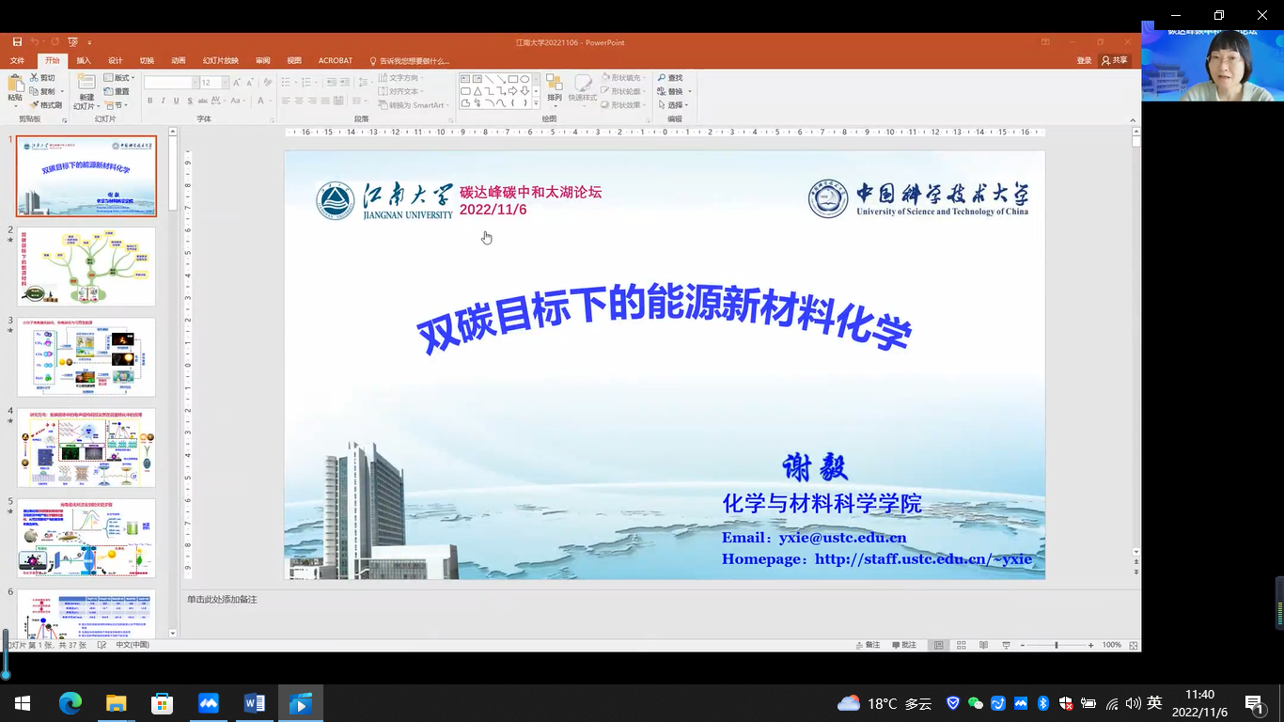The image size is (1284, 722).
Task: Toggle Comments (批注) pane in status bar
Action: point(902,645)
